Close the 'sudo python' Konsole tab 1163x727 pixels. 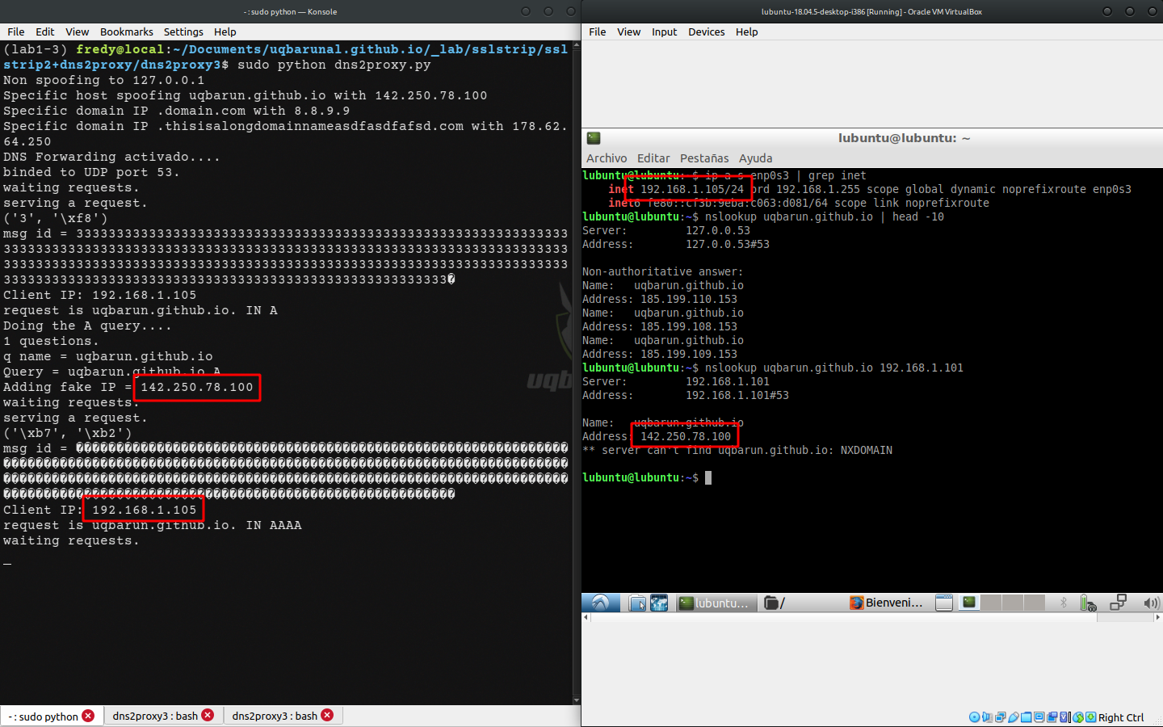pyautogui.click(x=88, y=716)
